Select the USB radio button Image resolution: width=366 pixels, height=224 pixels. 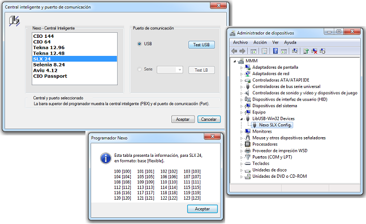coord(139,44)
